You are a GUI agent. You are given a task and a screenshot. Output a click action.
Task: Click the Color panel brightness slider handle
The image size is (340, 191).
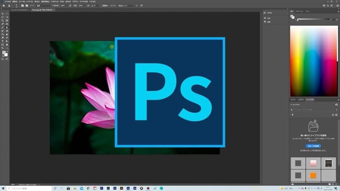(297, 20)
